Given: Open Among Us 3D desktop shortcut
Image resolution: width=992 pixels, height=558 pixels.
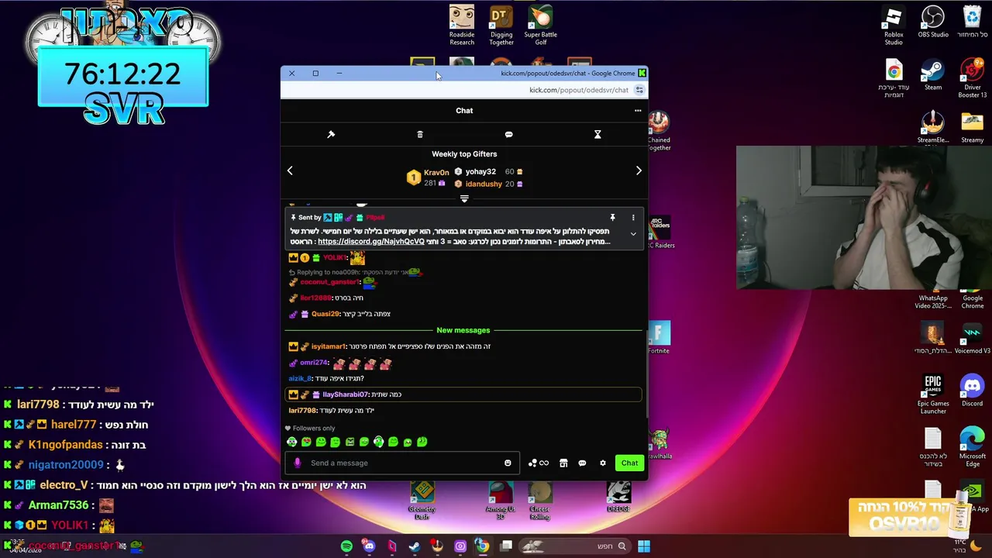Looking at the screenshot, I should click(x=501, y=501).
